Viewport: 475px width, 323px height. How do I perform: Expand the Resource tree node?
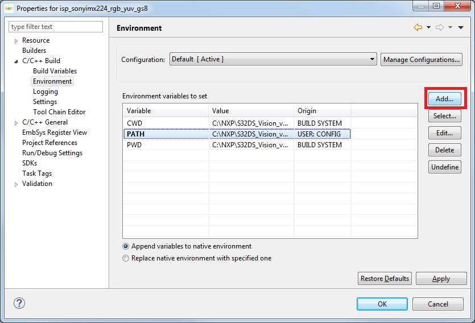tap(16, 41)
